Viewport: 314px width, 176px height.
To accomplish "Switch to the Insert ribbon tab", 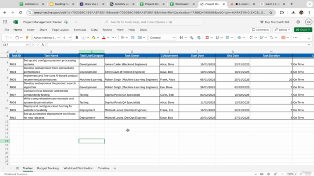I will [x=30, y=30].
